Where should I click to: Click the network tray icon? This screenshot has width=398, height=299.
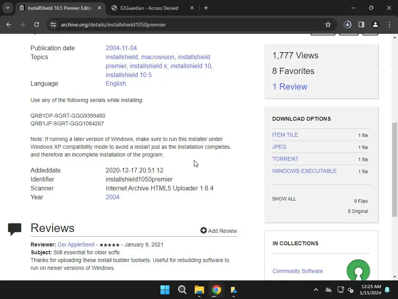340,290
